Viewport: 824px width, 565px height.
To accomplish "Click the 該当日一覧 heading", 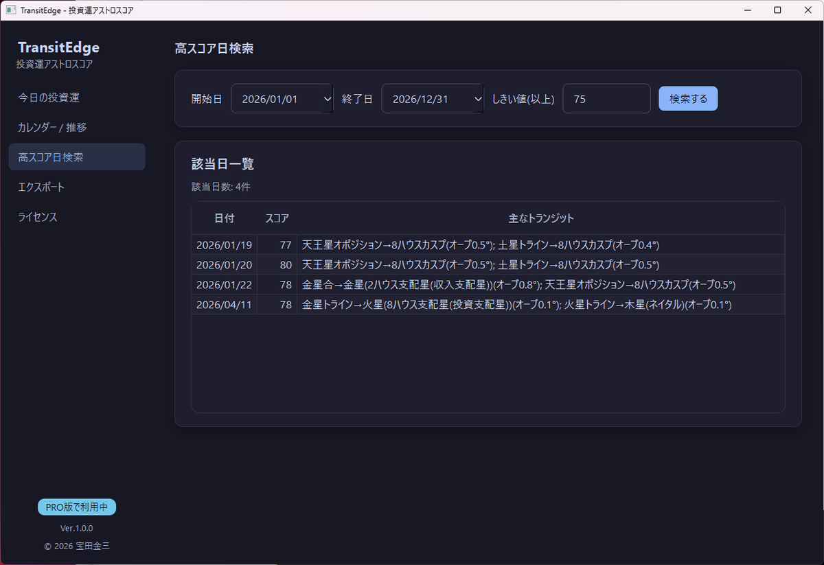I will pos(223,164).
